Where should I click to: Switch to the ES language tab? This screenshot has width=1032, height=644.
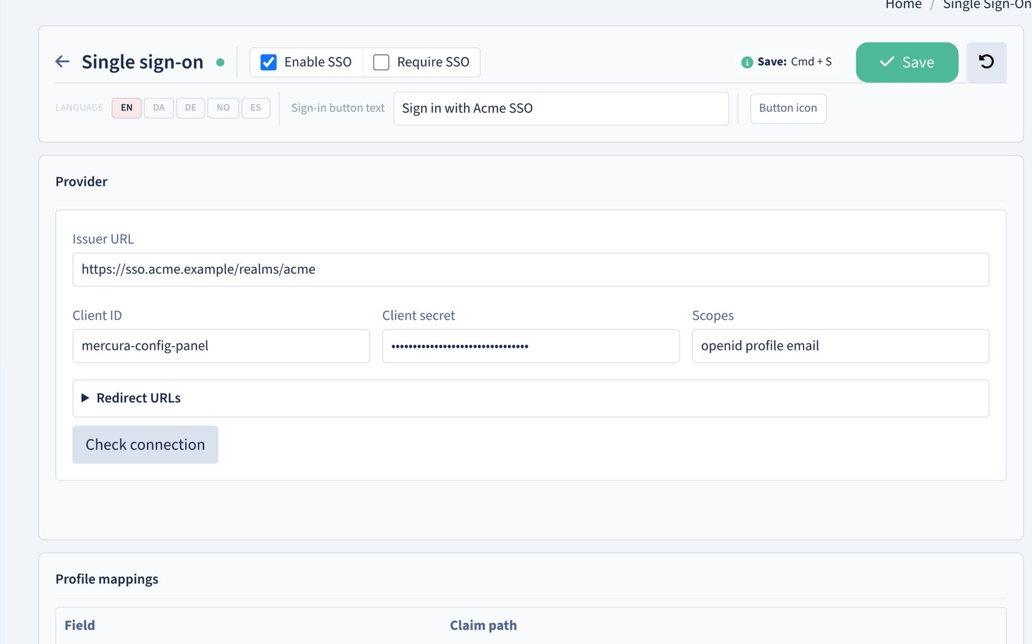256,108
